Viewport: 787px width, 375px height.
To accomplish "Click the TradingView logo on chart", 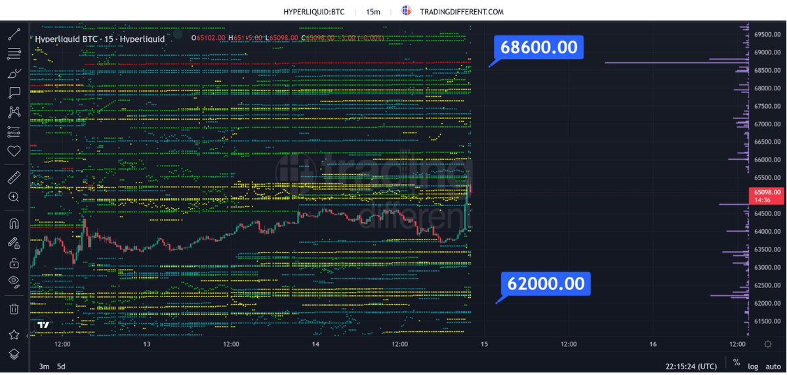I will (x=43, y=325).
